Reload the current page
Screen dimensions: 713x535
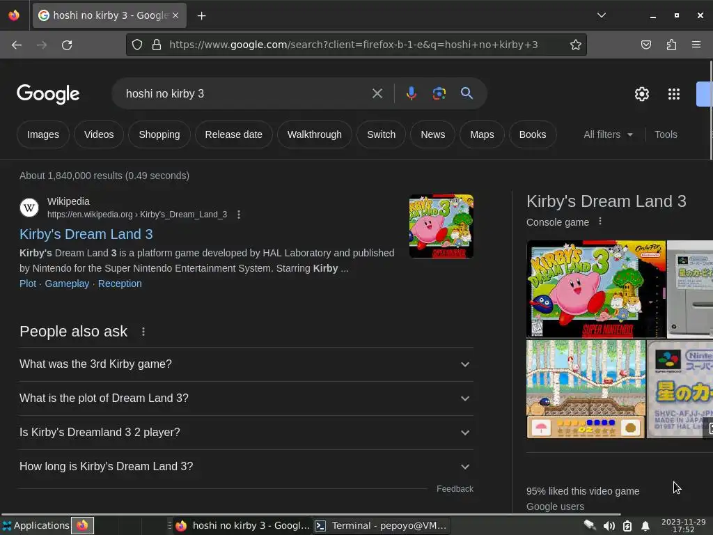click(67, 45)
